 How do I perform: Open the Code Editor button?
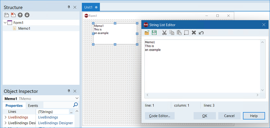click(x=160, y=116)
